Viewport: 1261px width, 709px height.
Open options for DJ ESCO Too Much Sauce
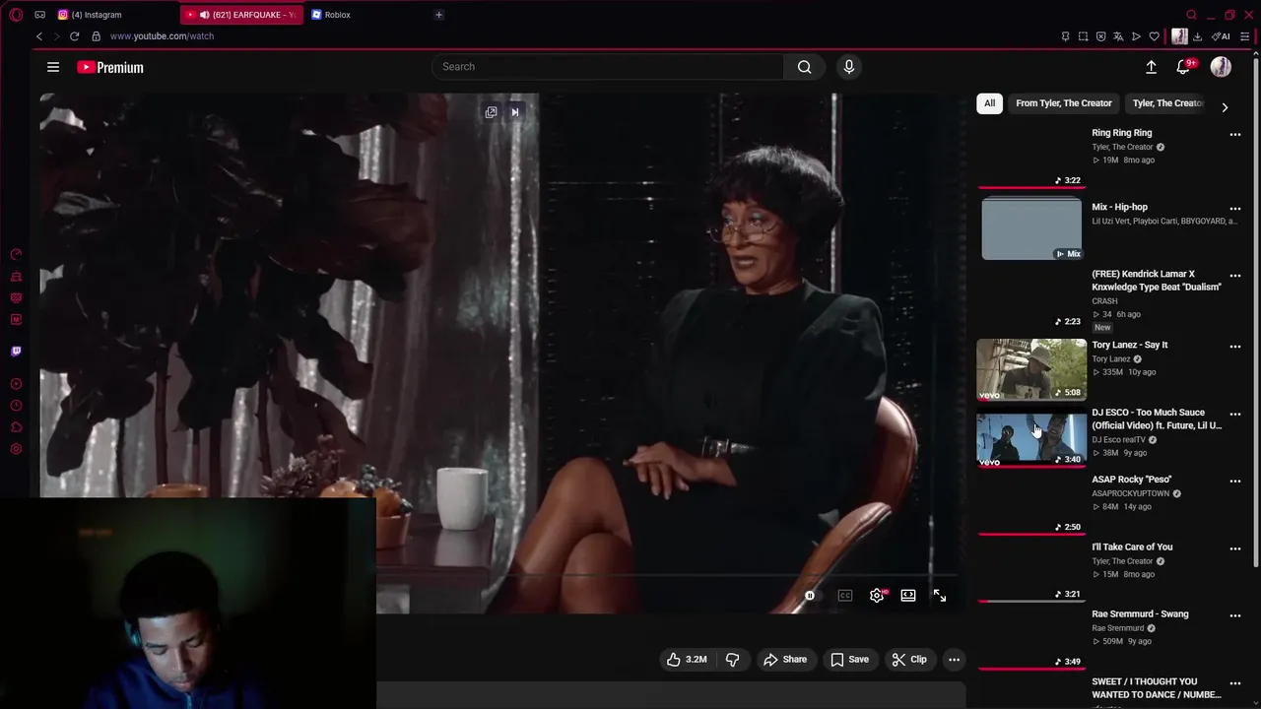pyautogui.click(x=1235, y=415)
